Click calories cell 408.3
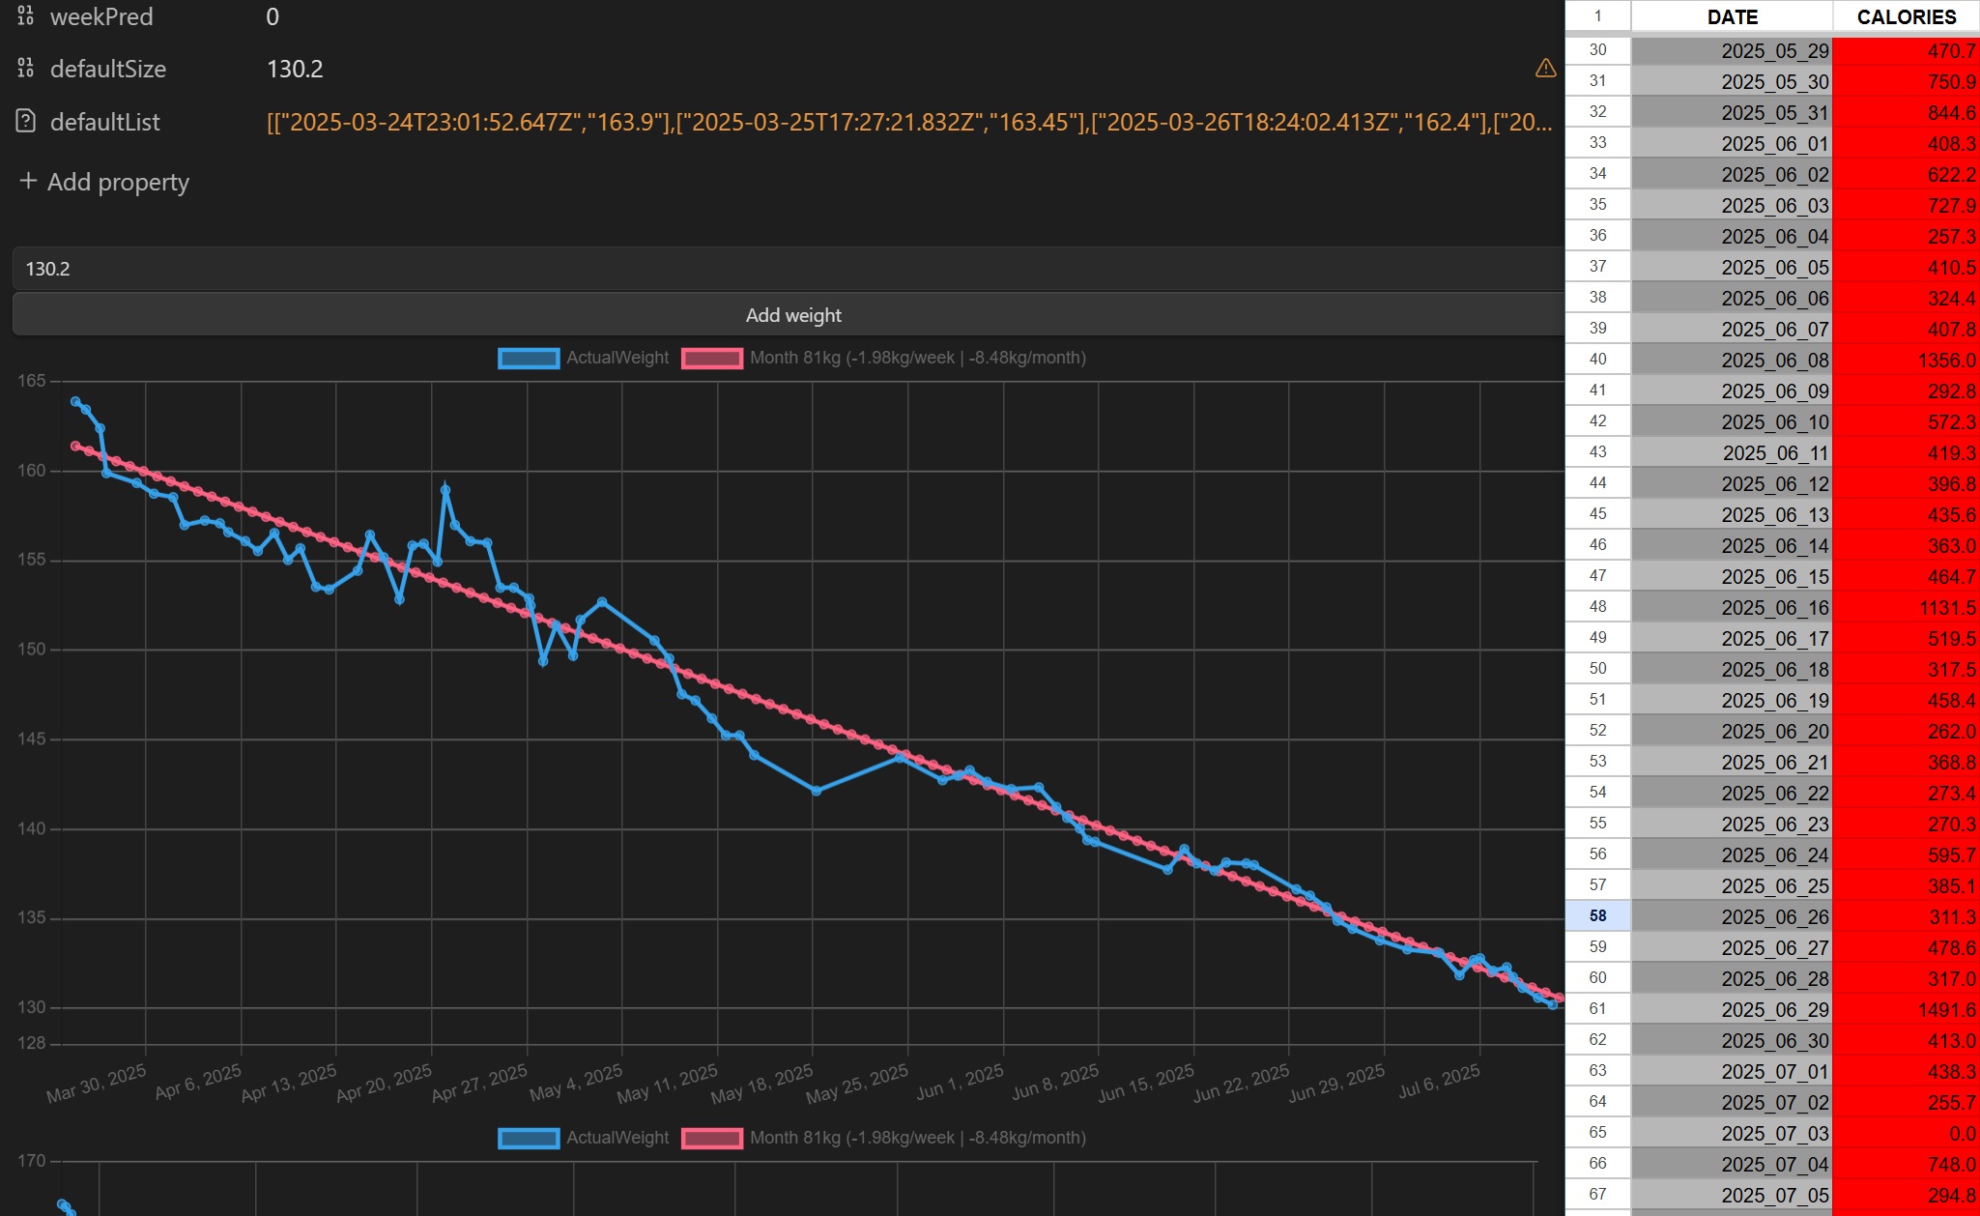Viewport: 1980px width, 1216px height. [1906, 143]
